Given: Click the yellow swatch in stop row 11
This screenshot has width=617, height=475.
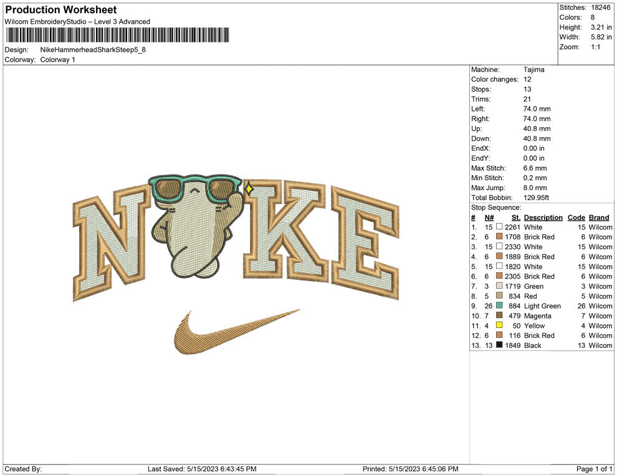Looking at the screenshot, I should pyautogui.click(x=499, y=325).
